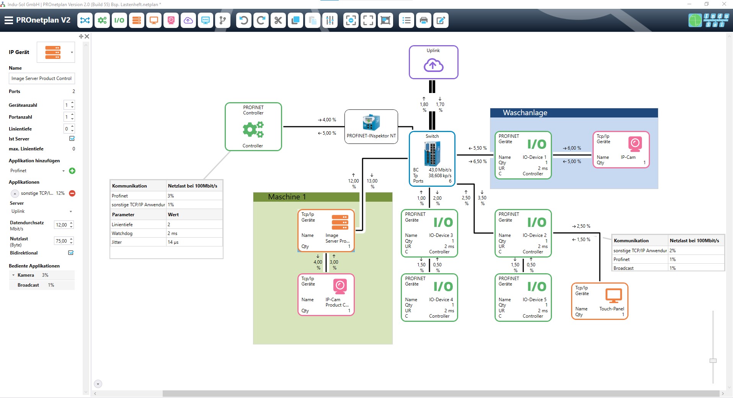733x398 pixels.
Task: Add a switch with the blue crossing-arrows icon
Action: pyautogui.click(x=85, y=20)
